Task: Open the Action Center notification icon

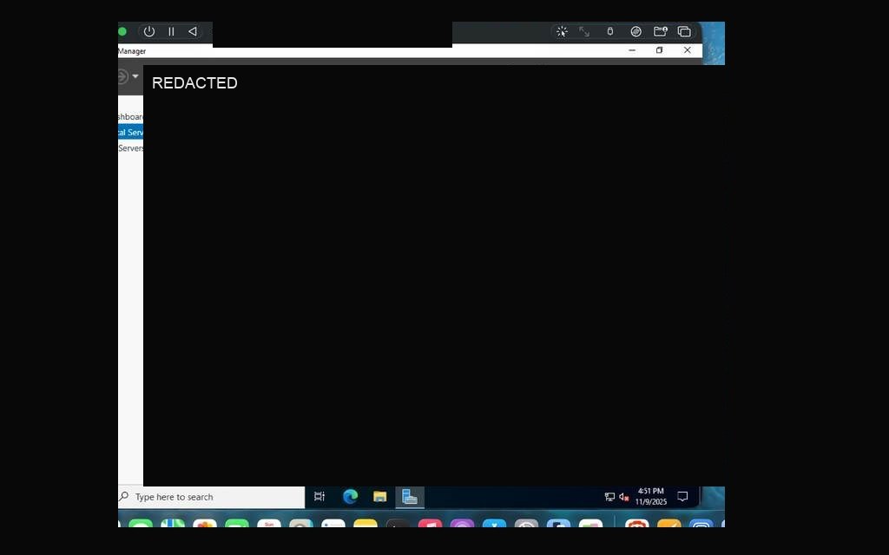Action: click(682, 497)
